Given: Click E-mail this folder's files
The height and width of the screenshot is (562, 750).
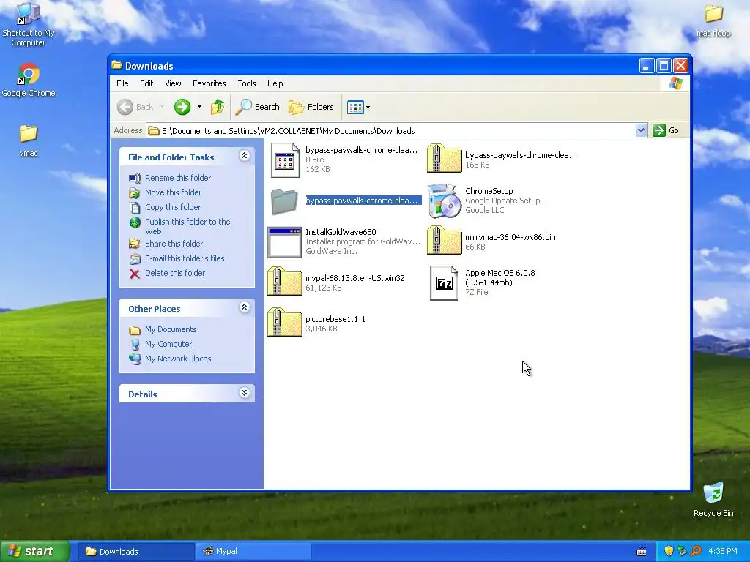Looking at the screenshot, I should pos(185,258).
